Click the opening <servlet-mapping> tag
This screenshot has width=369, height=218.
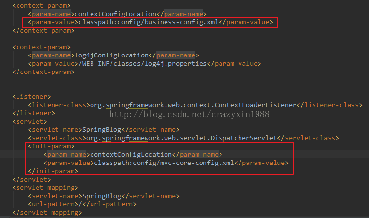coord(45,188)
